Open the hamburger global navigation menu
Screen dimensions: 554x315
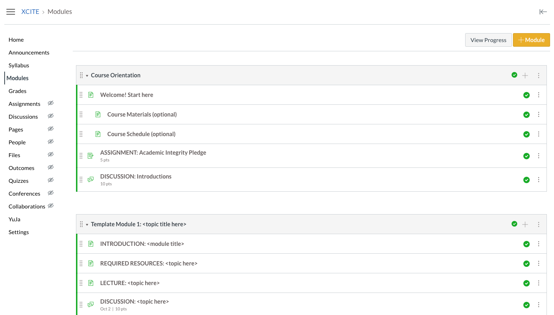point(11,12)
